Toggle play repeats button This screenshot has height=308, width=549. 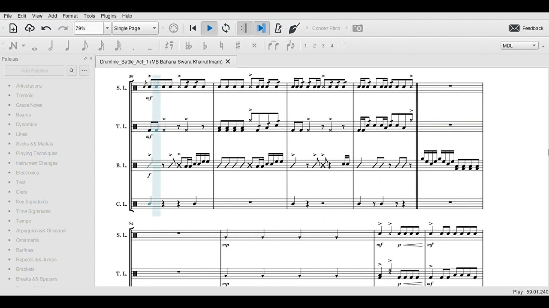coord(244,28)
